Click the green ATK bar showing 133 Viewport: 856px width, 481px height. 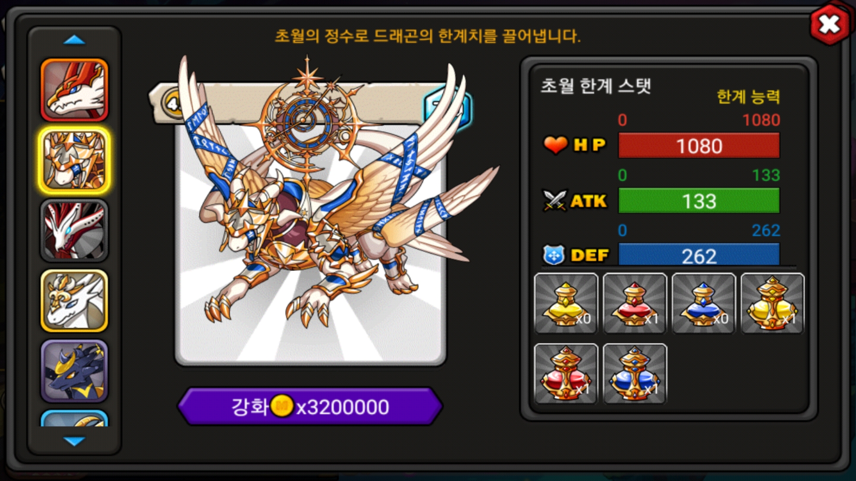point(699,201)
